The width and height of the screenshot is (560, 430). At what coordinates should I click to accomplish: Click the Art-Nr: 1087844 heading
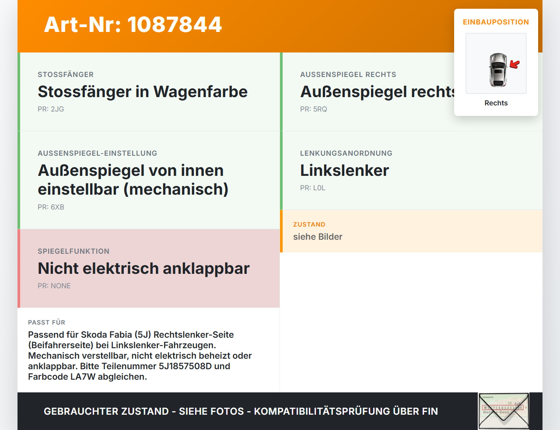pos(133,24)
